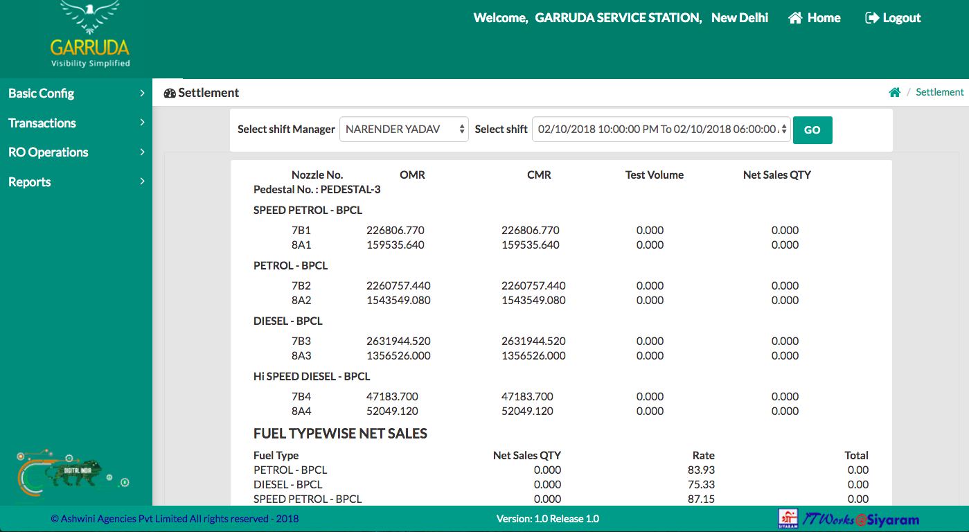This screenshot has width=969, height=532.
Task: Open RO Operations menu
Action: [x=76, y=152]
